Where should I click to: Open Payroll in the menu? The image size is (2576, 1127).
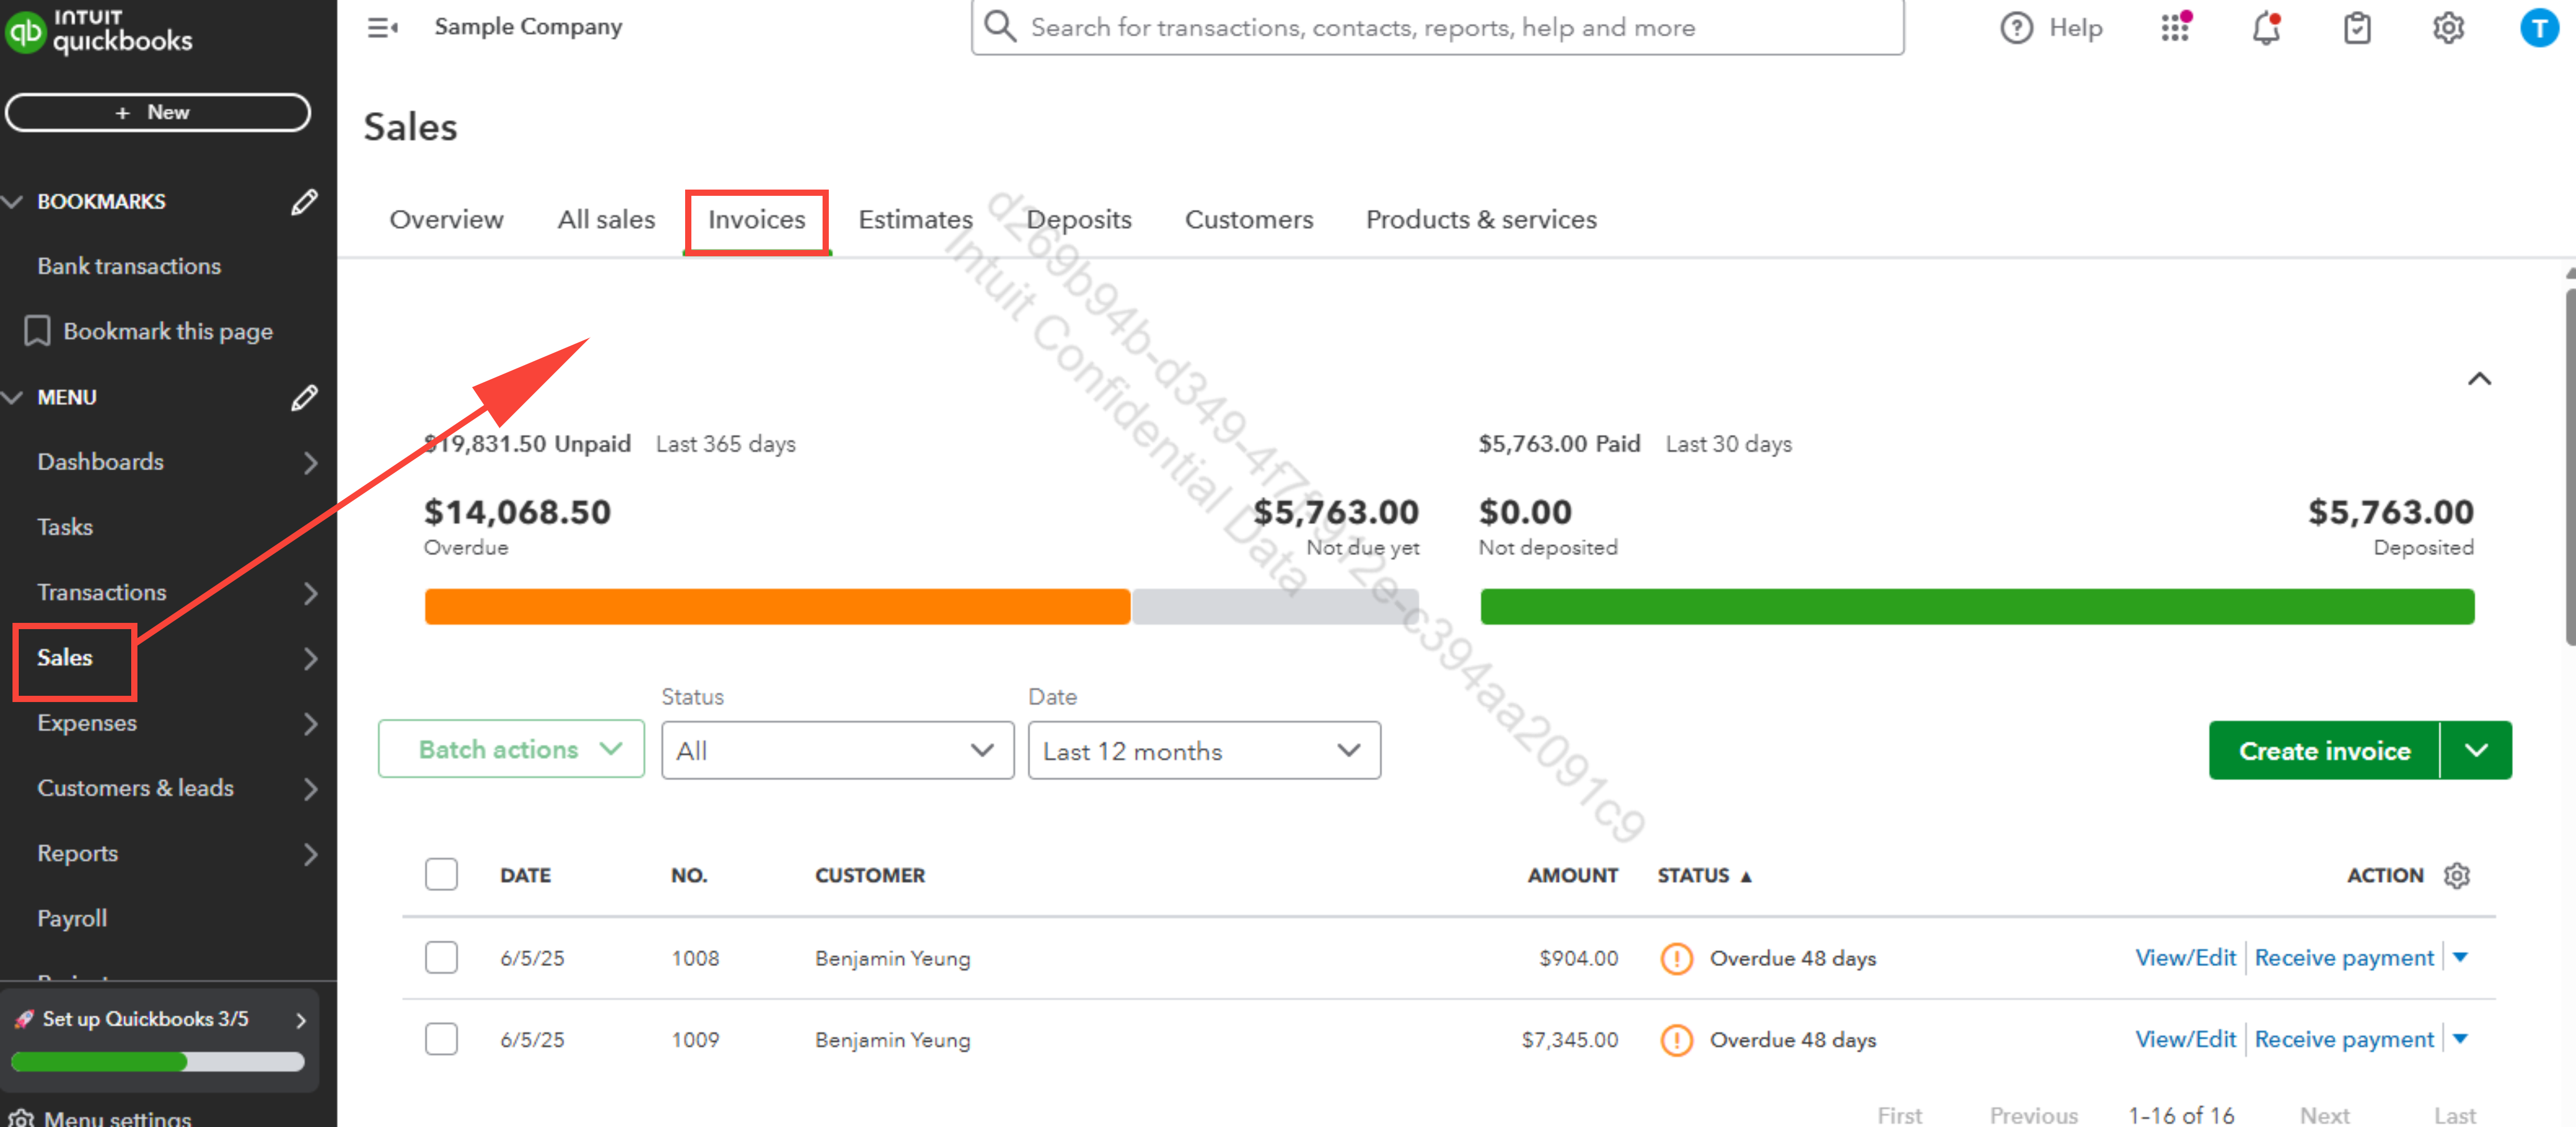tap(72, 919)
